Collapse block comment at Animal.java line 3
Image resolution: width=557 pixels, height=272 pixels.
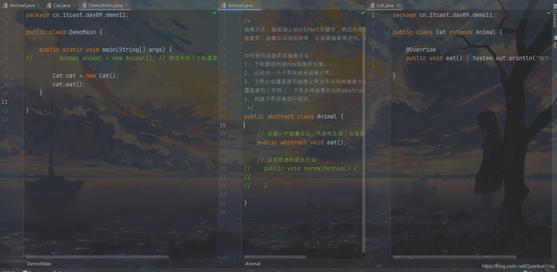(x=241, y=21)
